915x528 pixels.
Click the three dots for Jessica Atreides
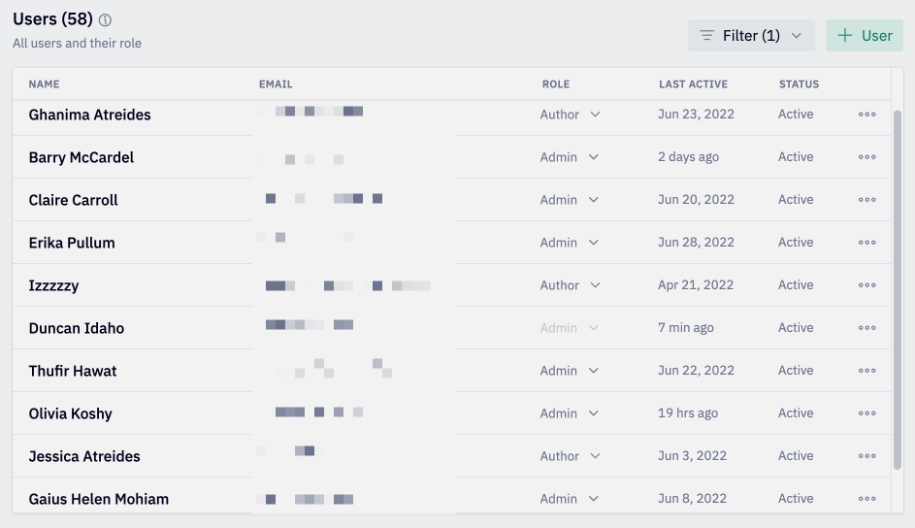[866, 455]
